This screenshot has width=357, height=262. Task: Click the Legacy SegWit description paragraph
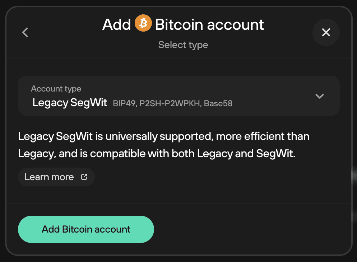pos(164,145)
